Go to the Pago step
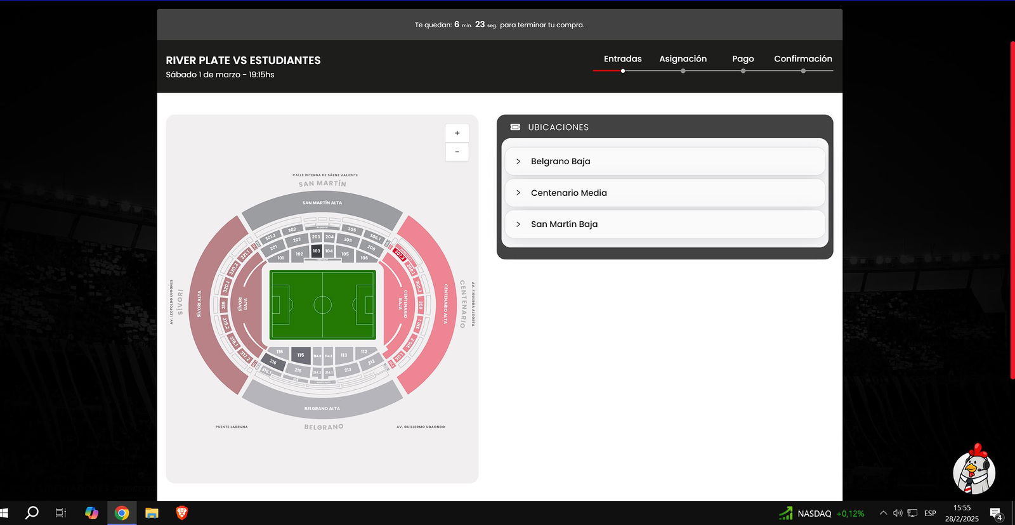 pyautogui.click(x=743, y=59)
